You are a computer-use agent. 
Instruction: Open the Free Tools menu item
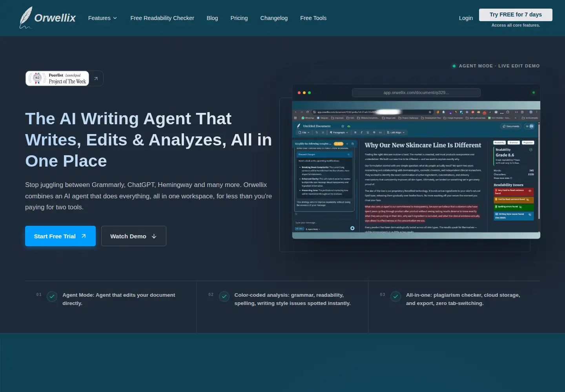click(x=313, y=18)
